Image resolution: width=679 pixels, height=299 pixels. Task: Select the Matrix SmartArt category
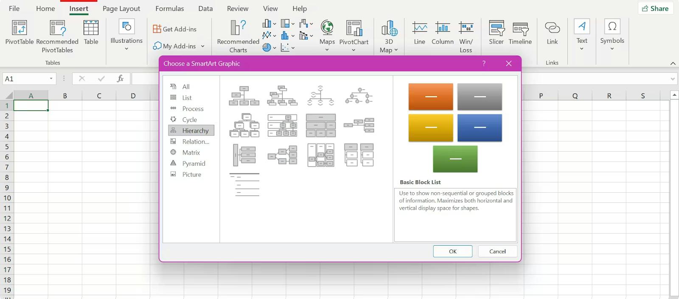[191, 152]
